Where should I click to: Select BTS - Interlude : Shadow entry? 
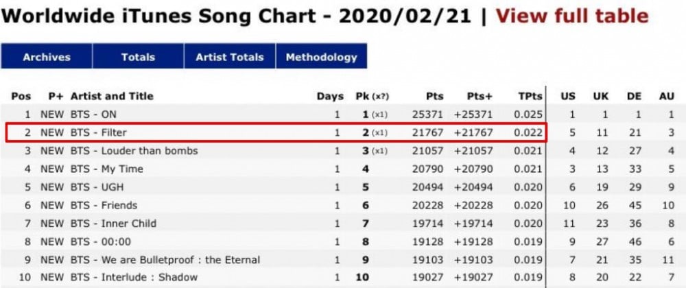click(x=134, y=277)
